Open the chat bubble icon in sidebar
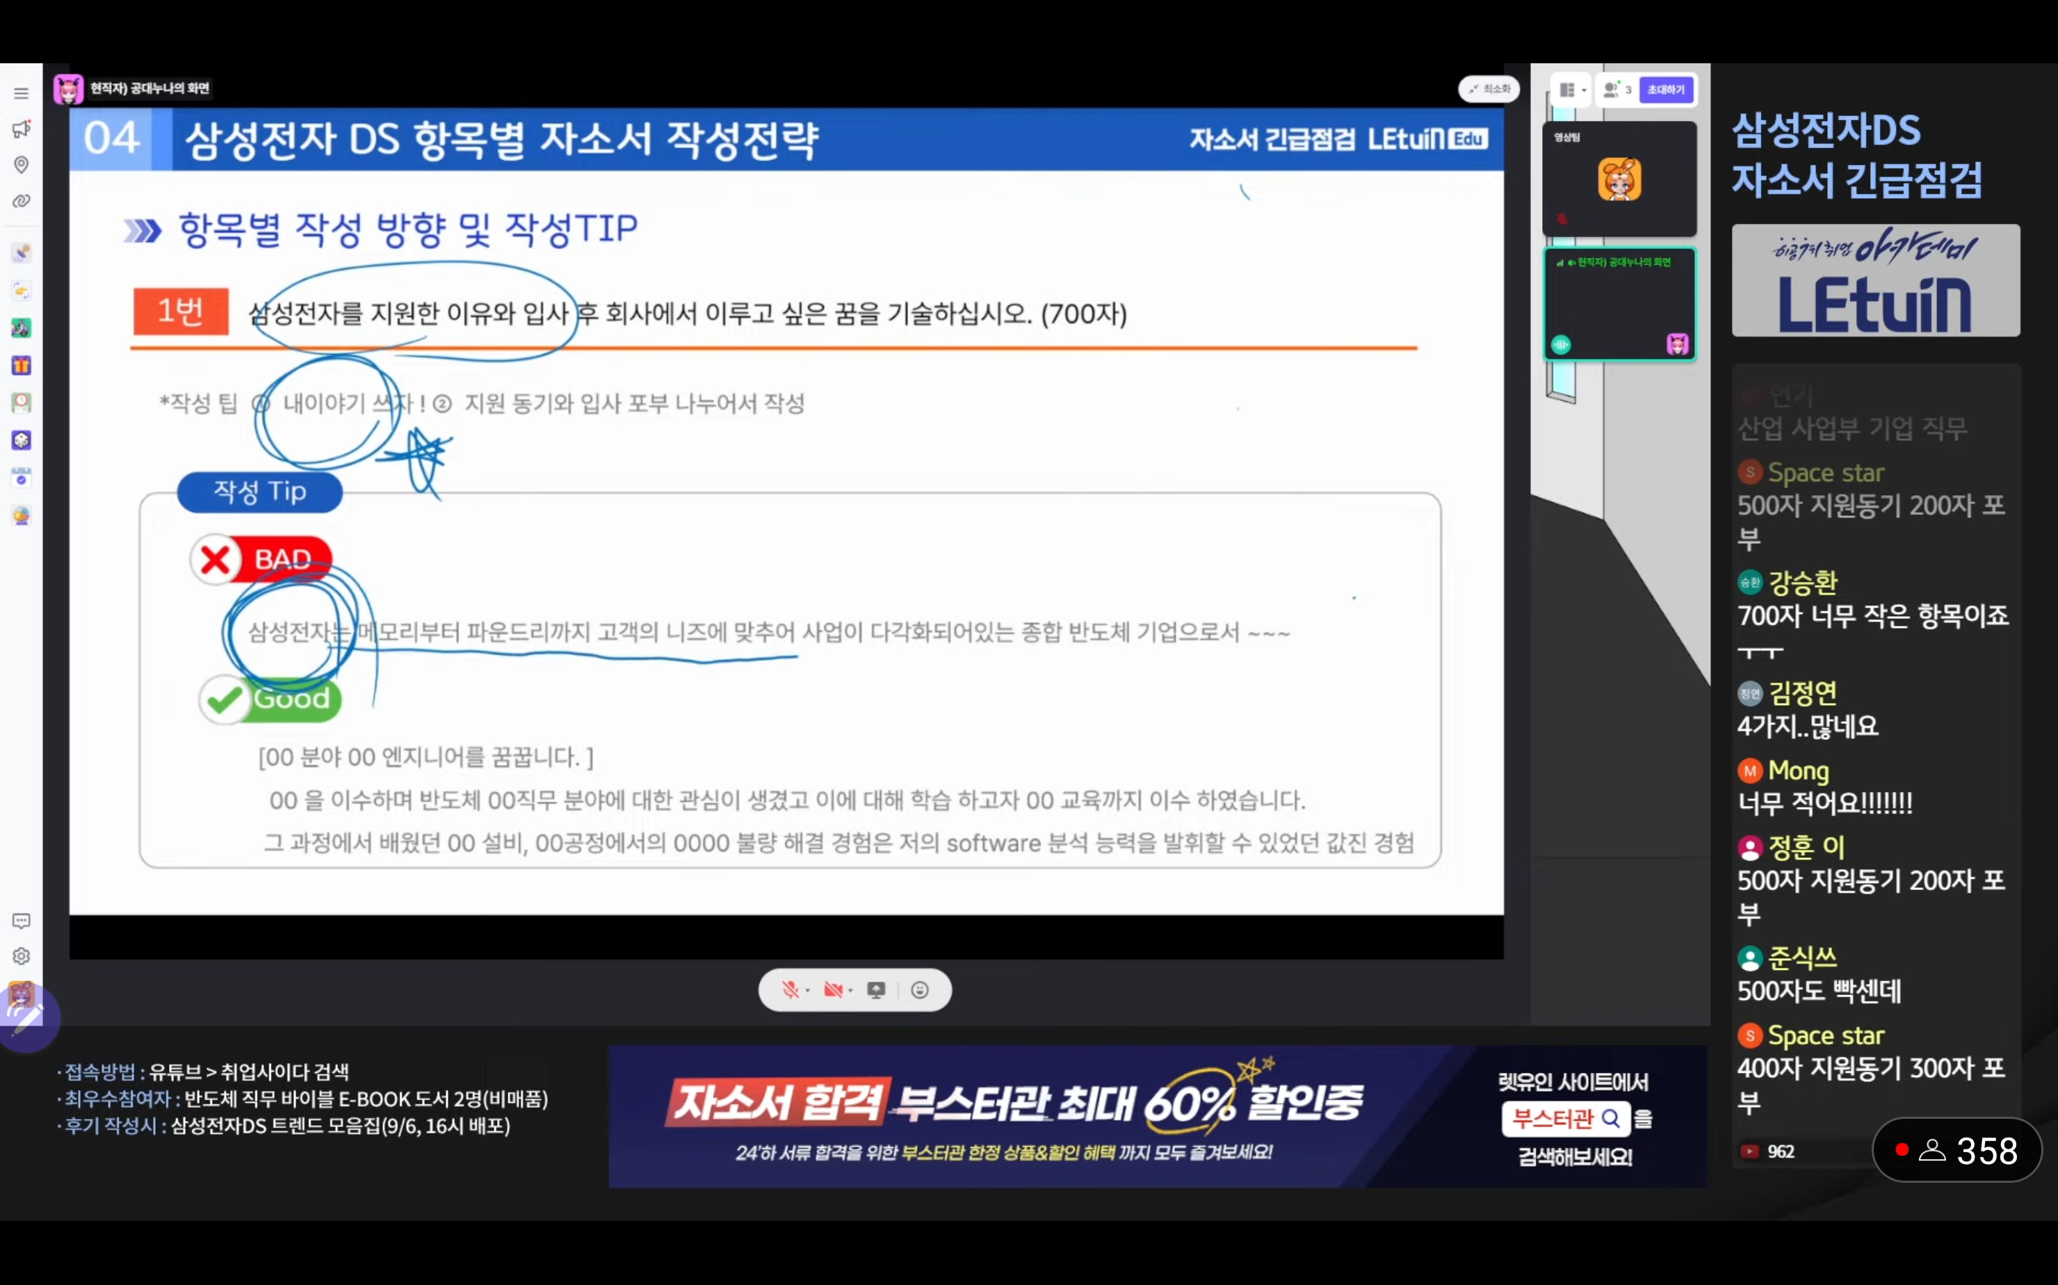Viewport: 2058px width, 1285px height. point(22,921)
